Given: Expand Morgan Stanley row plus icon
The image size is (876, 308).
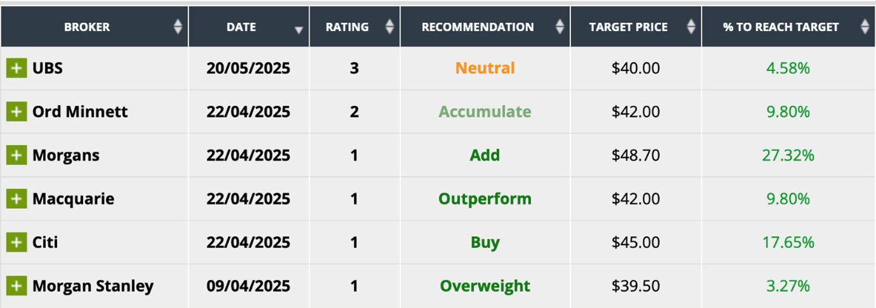Looking at the screenshot, I should [x=17, y=286].
